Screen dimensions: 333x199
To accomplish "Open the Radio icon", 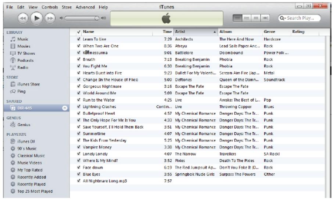I will [x=13, y=67].
